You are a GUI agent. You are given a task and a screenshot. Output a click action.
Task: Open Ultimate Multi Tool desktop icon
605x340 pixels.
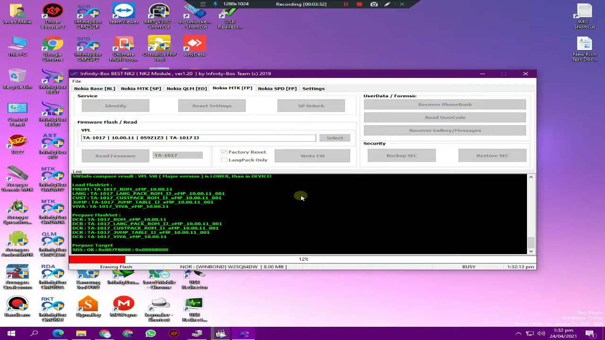123,49
